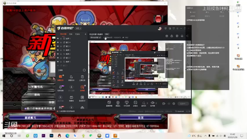The width and height of the screenshot is (247, 139).
Task: Tick the agreement checkbox in game window
Action: [x=25, y=109]
